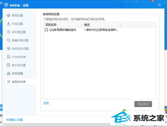Viewport: 167px width, 127px height.
Task: Click the 一款针对QQ账号安全保护 description cell
Action: point(101,30)
